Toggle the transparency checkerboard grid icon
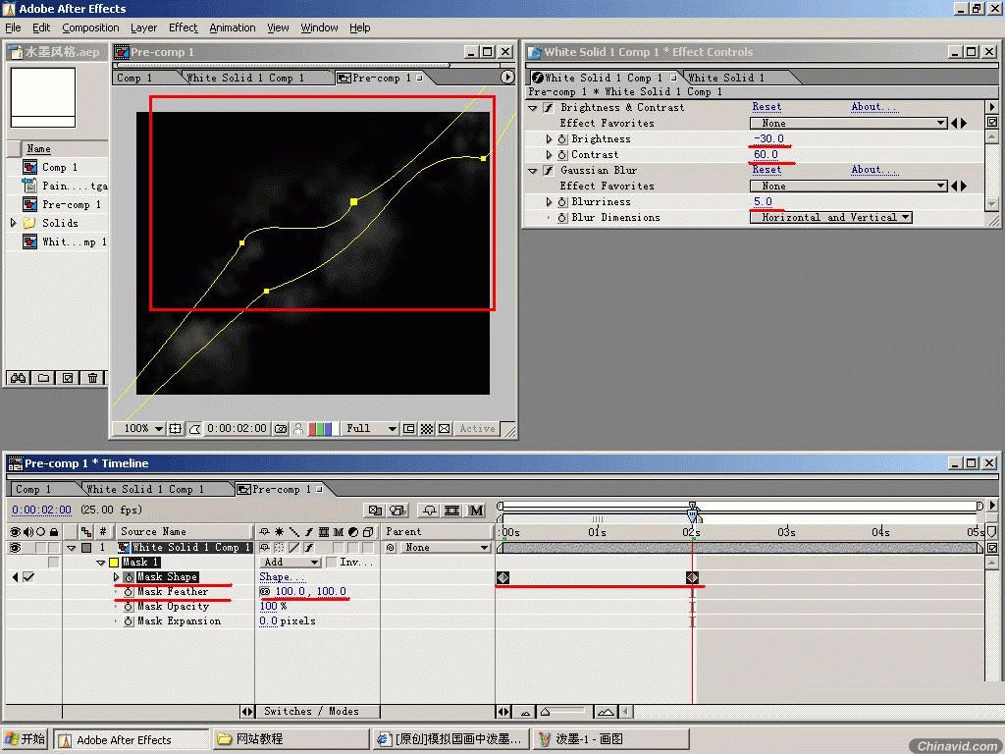The width and height of the screenshot is (1005, 754). pos(427,428)
